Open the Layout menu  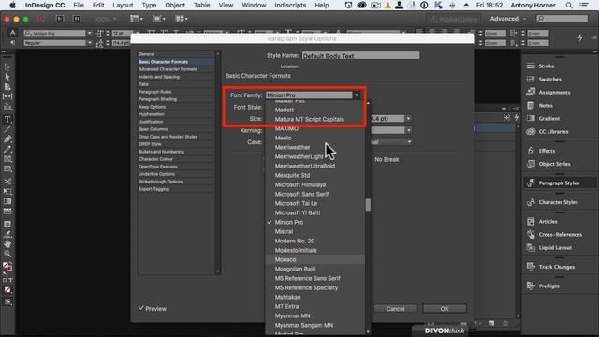pyautogui.click(x=123, y=6)
